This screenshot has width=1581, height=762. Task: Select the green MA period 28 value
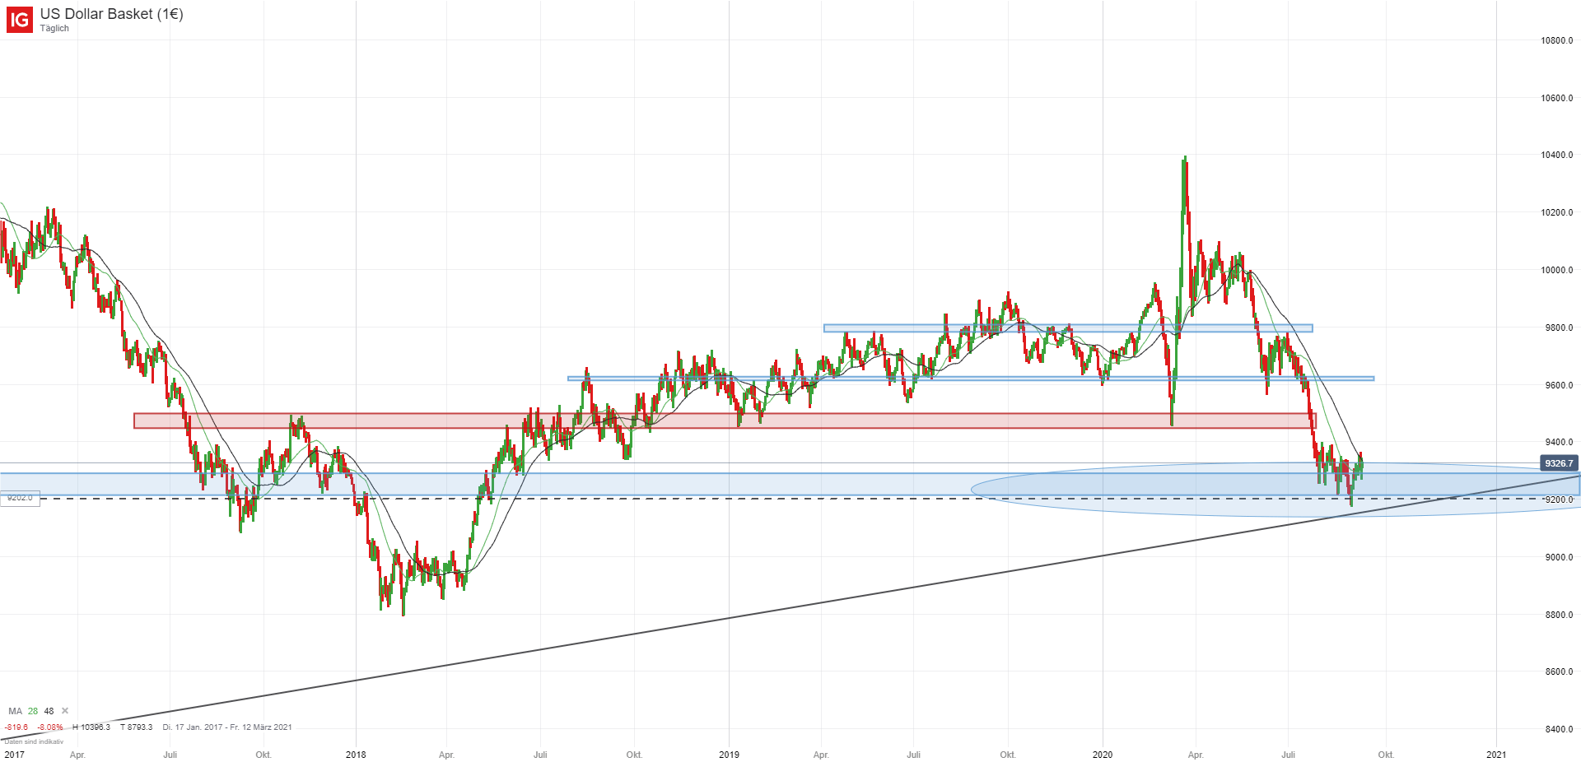33,711
